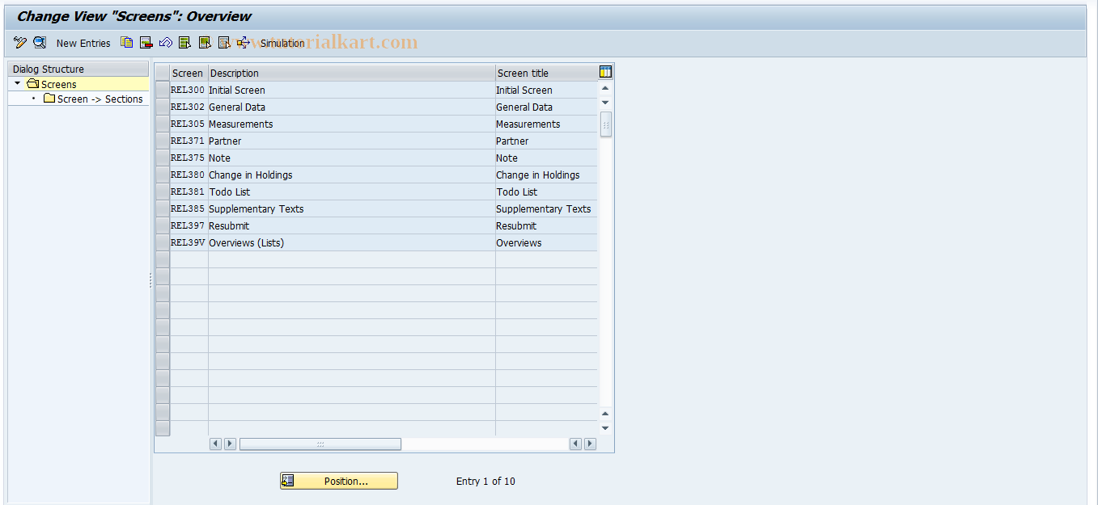Viewport: 1098px width, 505px height.
Task: Click the Screen column header
Action: click(189, 73)
